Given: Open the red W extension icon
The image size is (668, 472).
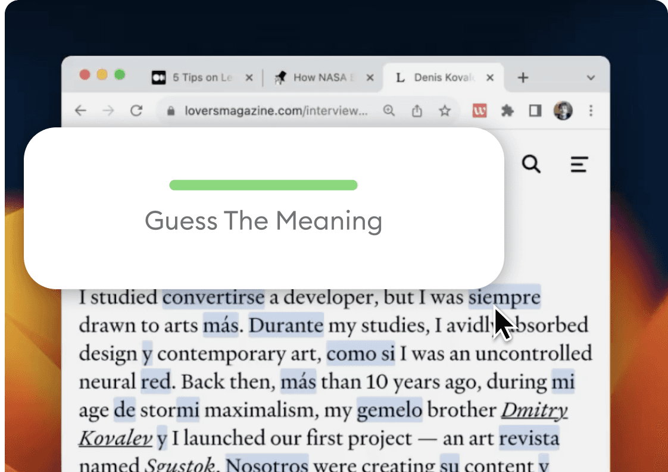Looking at the screenshot, I should pos(479,111).
